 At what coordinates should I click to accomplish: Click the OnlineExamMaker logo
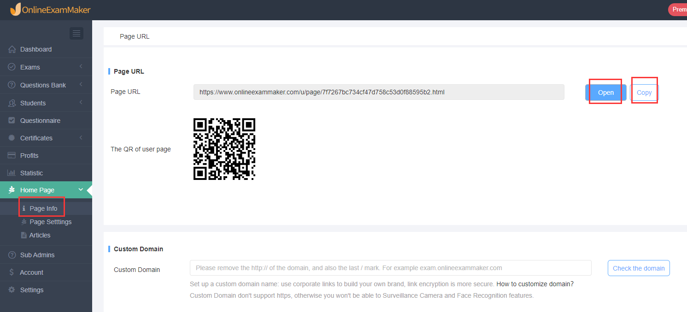coord(50,9)
